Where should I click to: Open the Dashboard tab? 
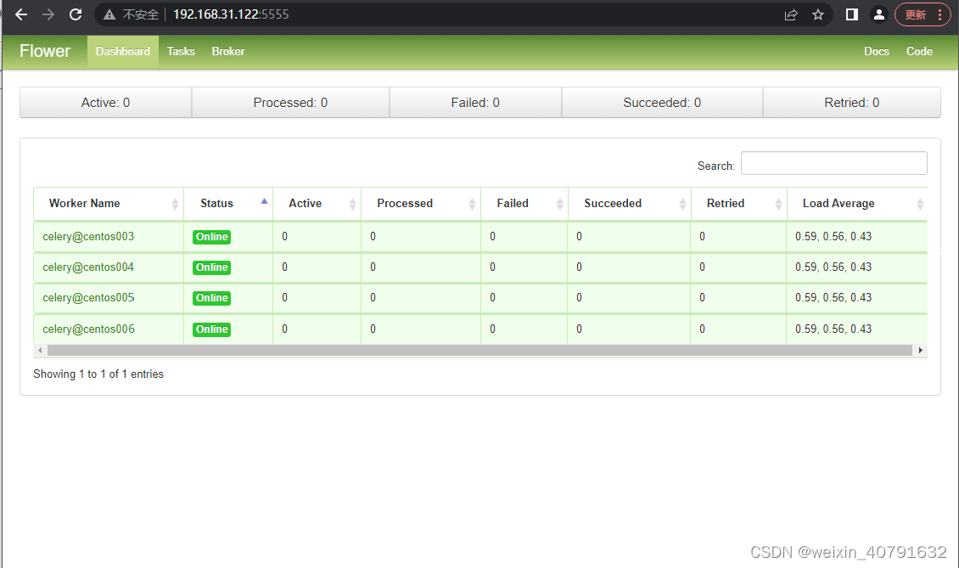[x=123, y=52]
